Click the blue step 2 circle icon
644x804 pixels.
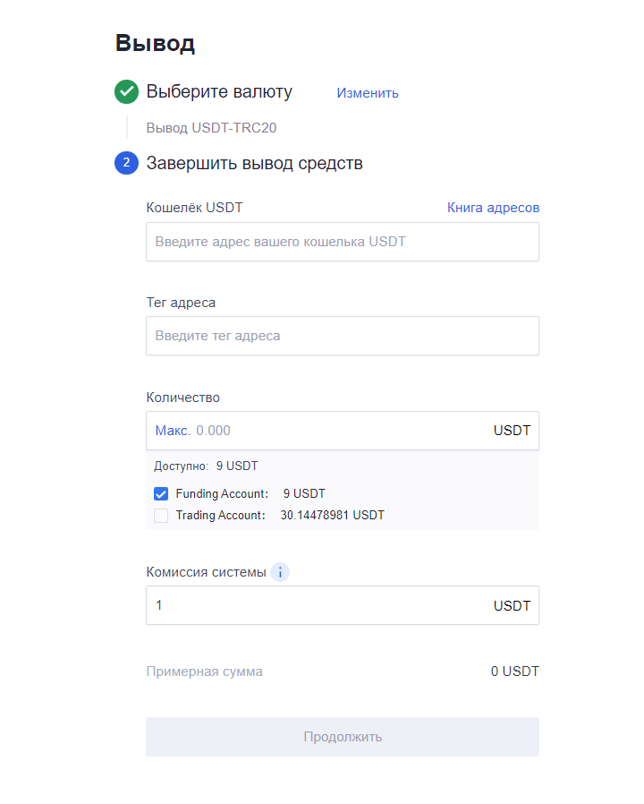126,163
